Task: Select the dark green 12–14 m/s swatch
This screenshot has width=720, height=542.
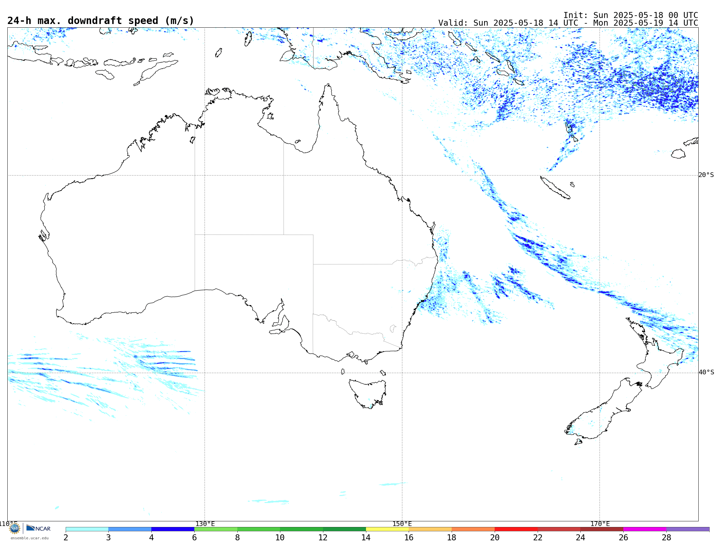Action: [x=344, y=529]
